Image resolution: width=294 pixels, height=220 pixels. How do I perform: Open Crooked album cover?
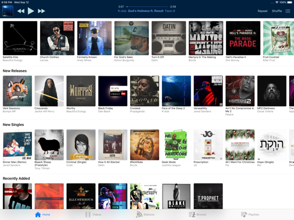click(x=144, y=91)
